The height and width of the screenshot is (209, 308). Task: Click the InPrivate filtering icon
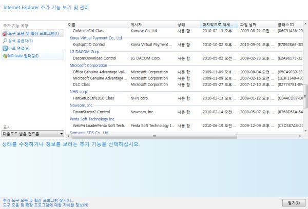[5, 56]
